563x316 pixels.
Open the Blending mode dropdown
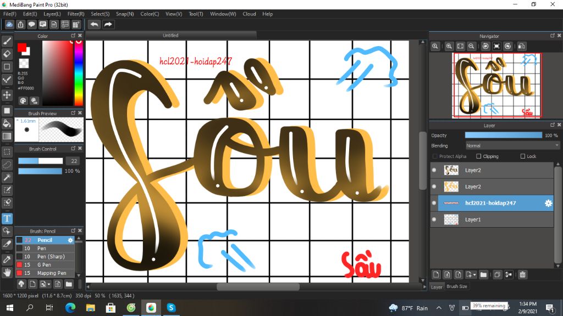[x=512, y=146]
